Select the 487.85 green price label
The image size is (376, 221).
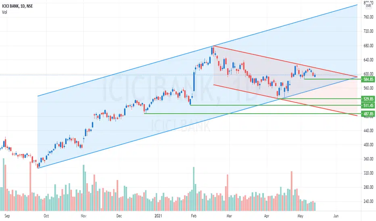[368, 114]
